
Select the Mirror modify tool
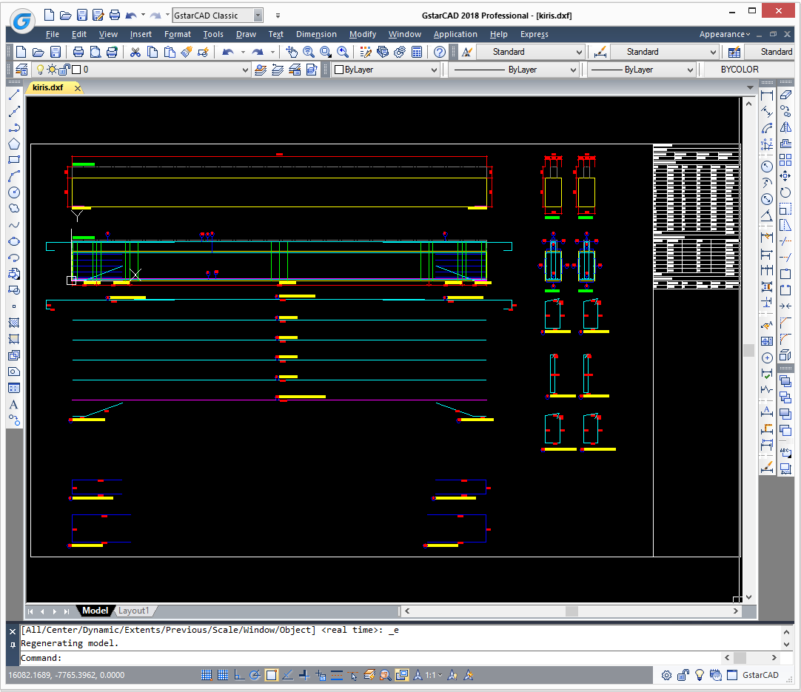pos(785,128)
